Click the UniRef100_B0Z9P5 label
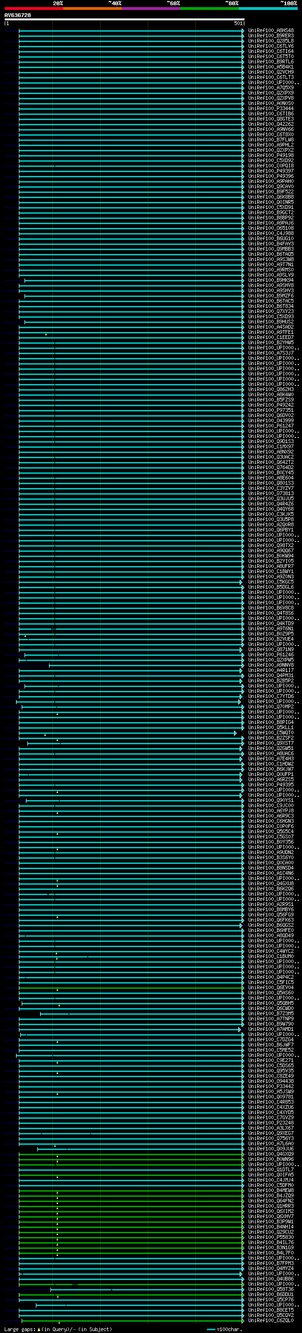Screen dimensions: 302x1333 tap(271, 634)
